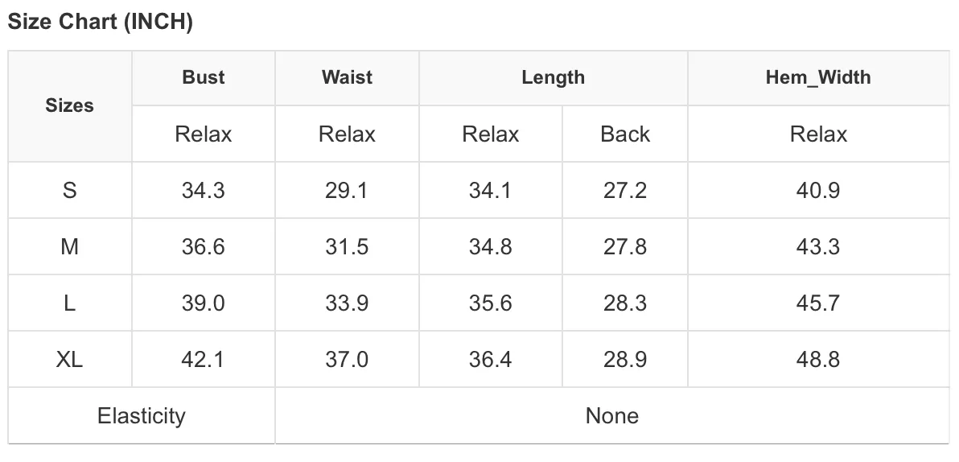Select the Sizes header cell
The width and height of the screenshot is (959, 462).
pos(70,106)
